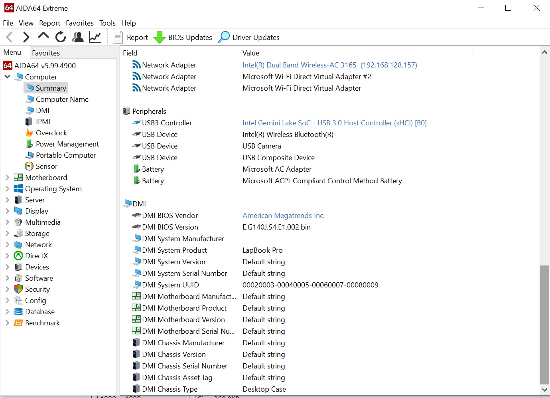This screenshot has height=398, width=550.
Task: Click the Operating System Windows icon
Action: 18,188
